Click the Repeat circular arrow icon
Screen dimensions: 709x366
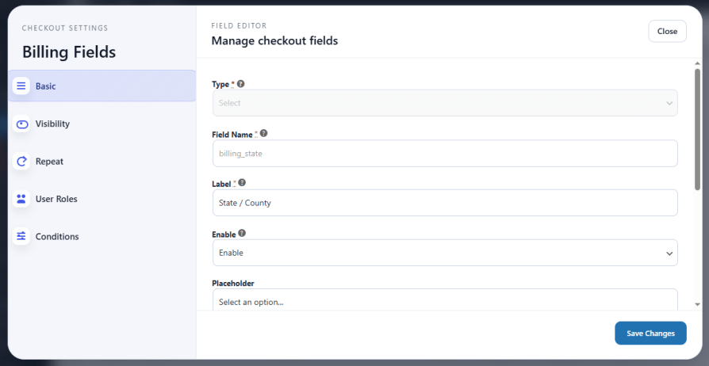tap(21, 162)
